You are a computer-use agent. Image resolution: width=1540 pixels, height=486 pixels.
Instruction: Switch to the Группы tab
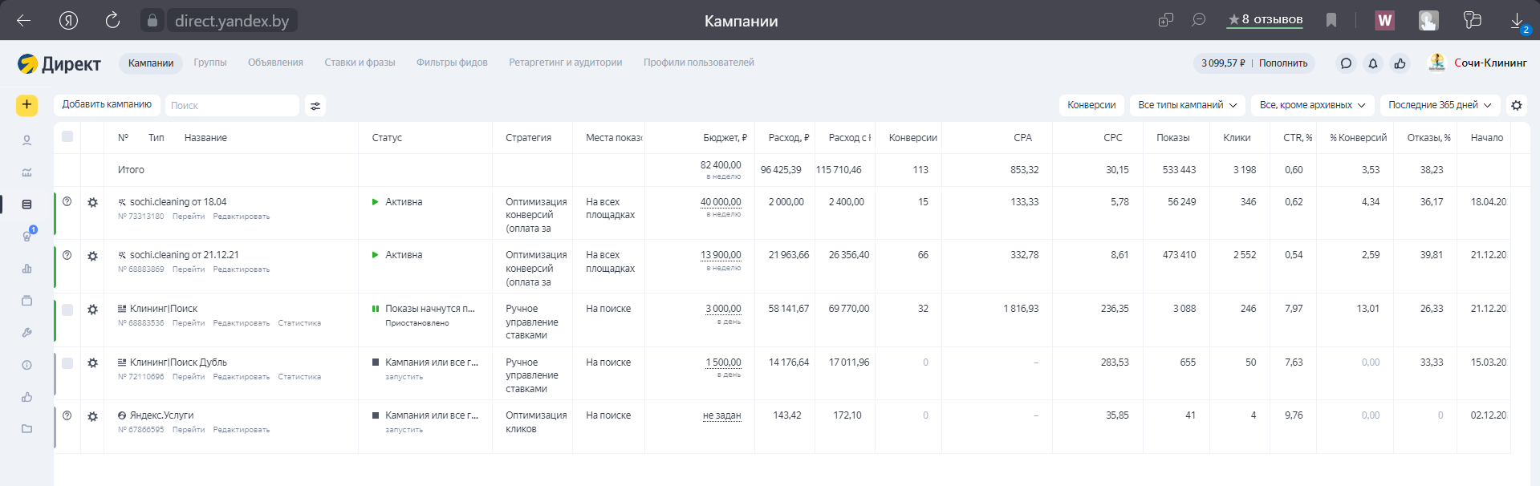tap(210, 63)
